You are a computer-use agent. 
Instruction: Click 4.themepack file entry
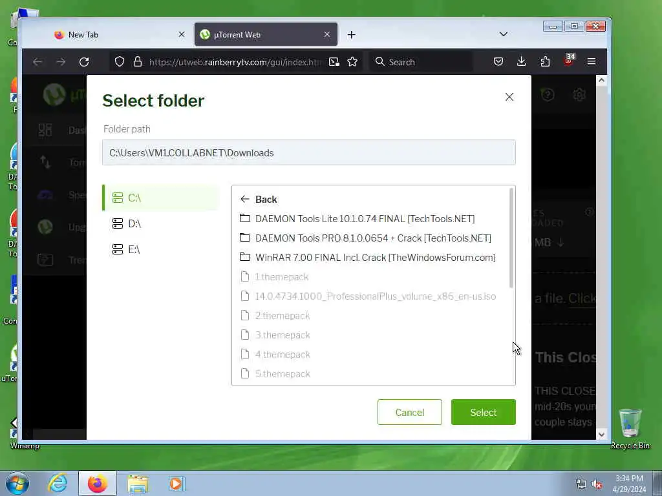[275, 355]
